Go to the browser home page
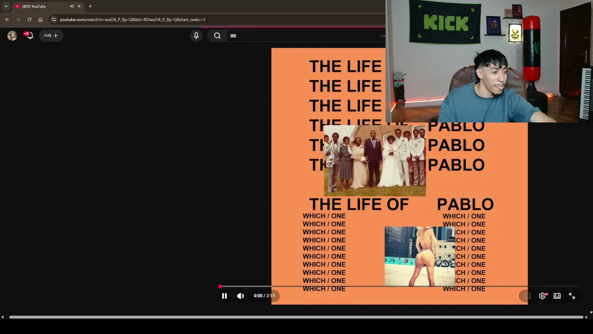593x334 pixels. tap(40, 19)
